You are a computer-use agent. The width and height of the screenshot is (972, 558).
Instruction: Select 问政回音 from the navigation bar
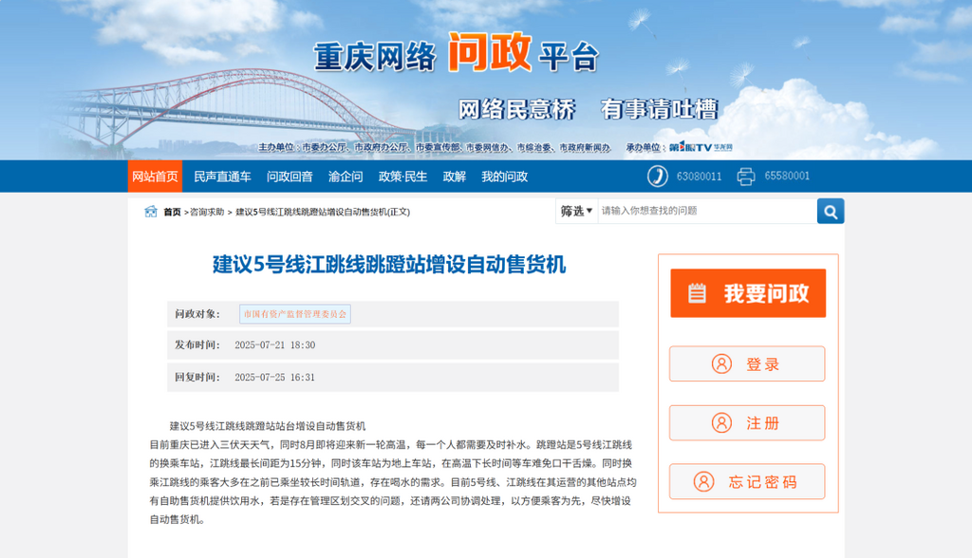290,177
